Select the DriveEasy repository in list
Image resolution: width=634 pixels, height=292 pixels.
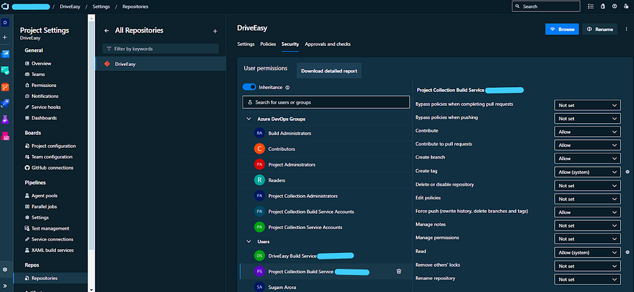tap(161, 64)
